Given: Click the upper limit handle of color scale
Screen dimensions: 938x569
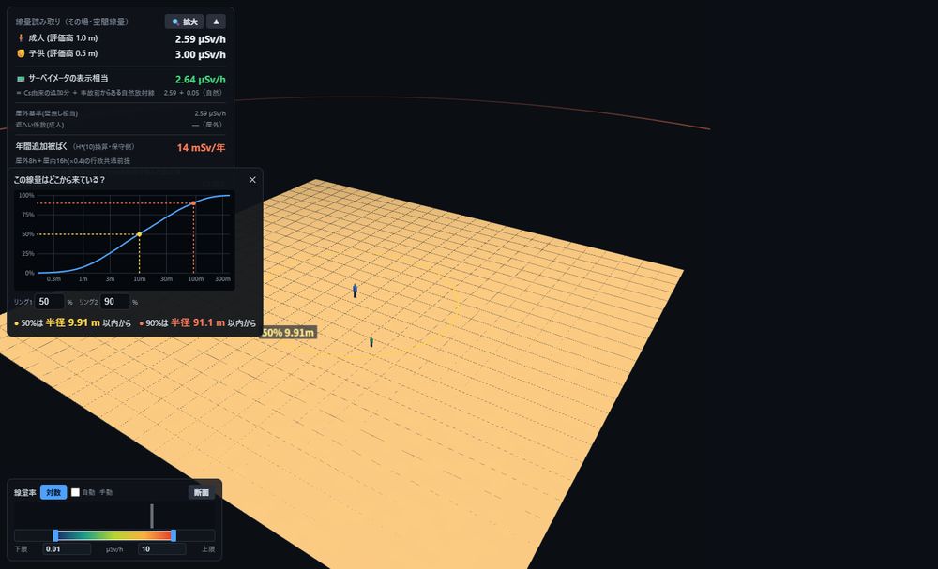Looking at the screenshot, I should tap(174, 535).
